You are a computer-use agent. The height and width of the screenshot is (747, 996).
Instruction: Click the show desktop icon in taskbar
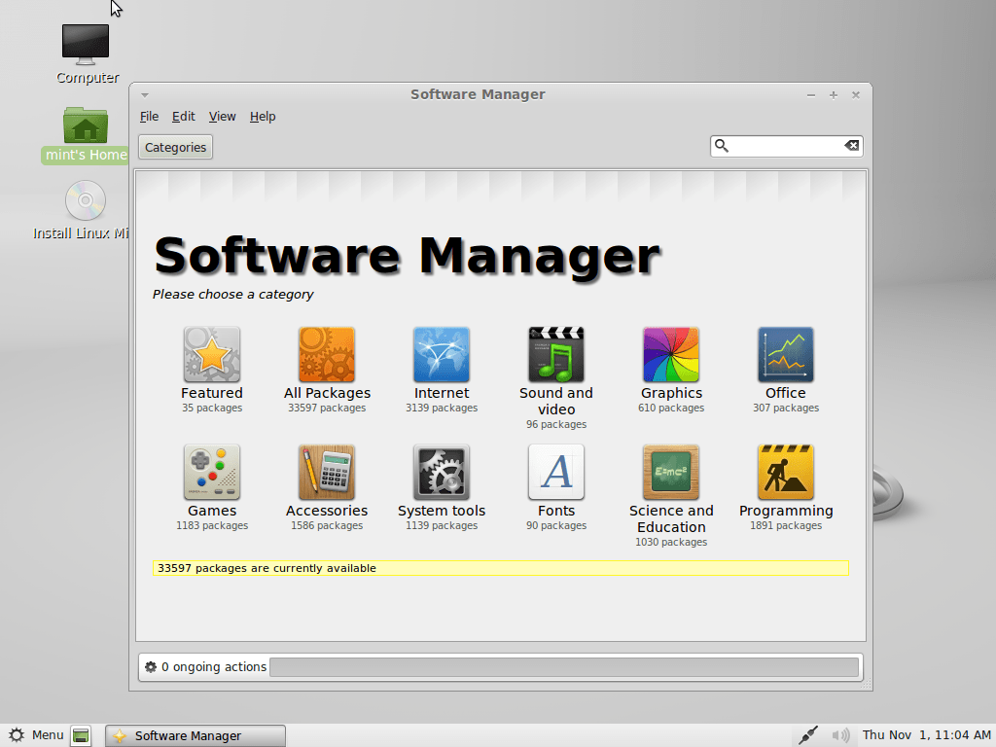81,735
